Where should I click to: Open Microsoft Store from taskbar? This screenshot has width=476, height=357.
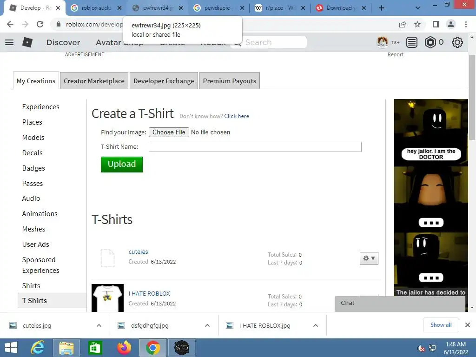(x=95, y=348)
